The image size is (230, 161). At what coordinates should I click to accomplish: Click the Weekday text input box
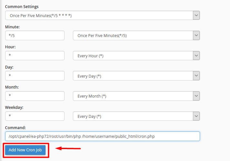tap(35, 116)
